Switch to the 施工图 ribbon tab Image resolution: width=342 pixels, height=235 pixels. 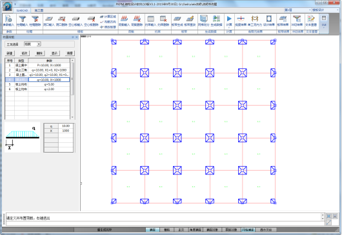tap(39, 10)
